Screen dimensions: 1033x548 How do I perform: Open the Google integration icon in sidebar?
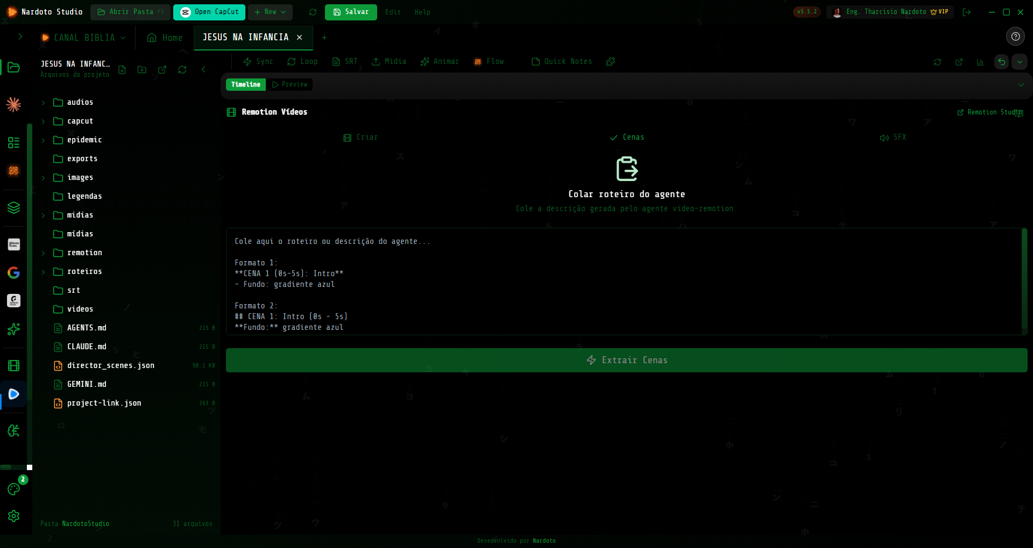tap(13, 272)
